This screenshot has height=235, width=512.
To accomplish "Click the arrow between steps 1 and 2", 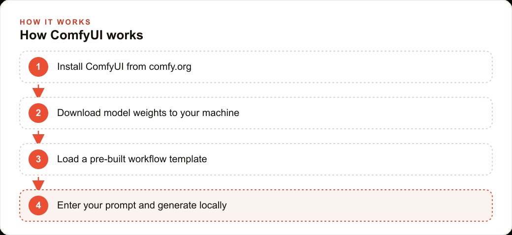I will point(38,91).
